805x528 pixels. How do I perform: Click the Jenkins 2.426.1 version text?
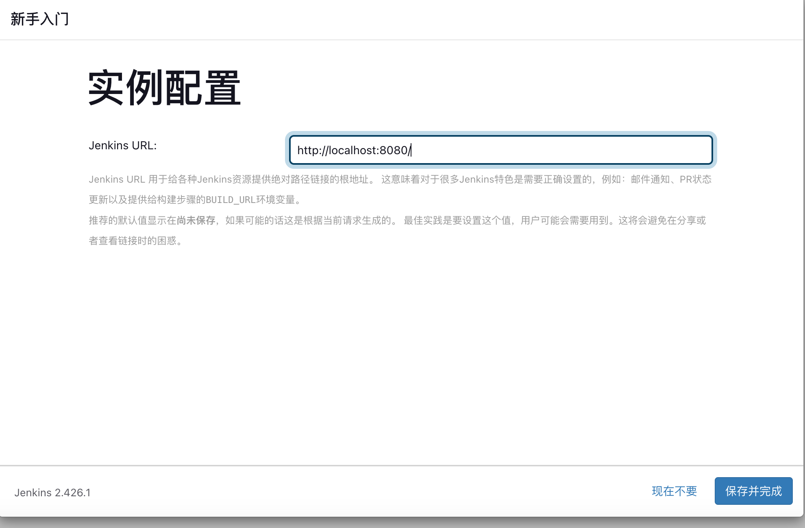[52, 493]
